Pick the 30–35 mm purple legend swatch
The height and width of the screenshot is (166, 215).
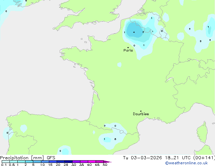(76, 162)
